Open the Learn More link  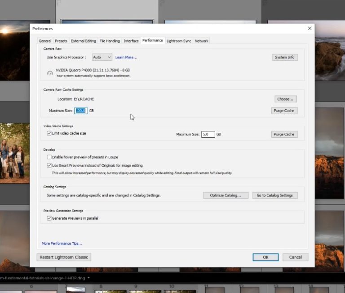point(126,57)
